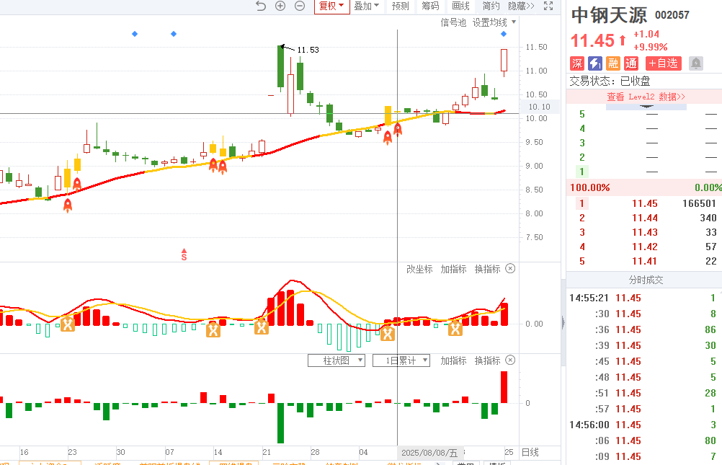Click the 日线 daily period label
The image size is (722, 465).
click(x=530, y=453)
